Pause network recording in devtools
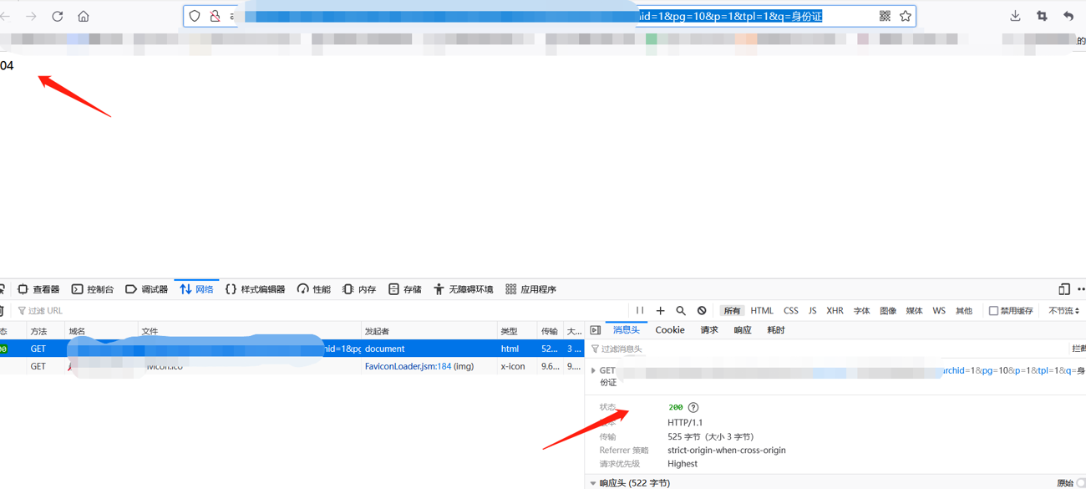 point(640,311)
